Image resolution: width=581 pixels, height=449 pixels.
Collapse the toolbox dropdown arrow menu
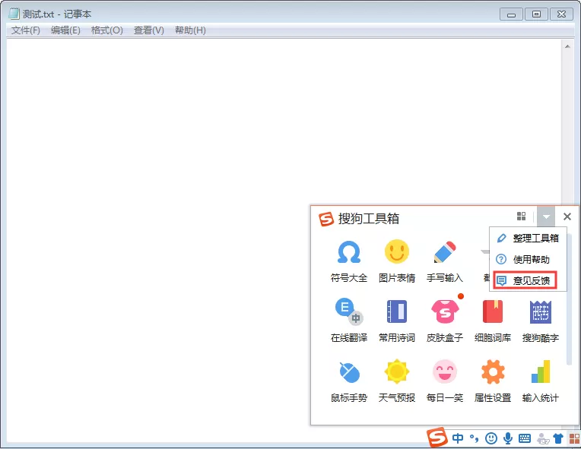546,217
